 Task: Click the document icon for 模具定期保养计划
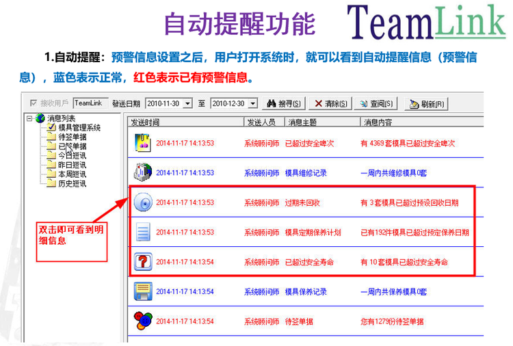click(143, 232)
